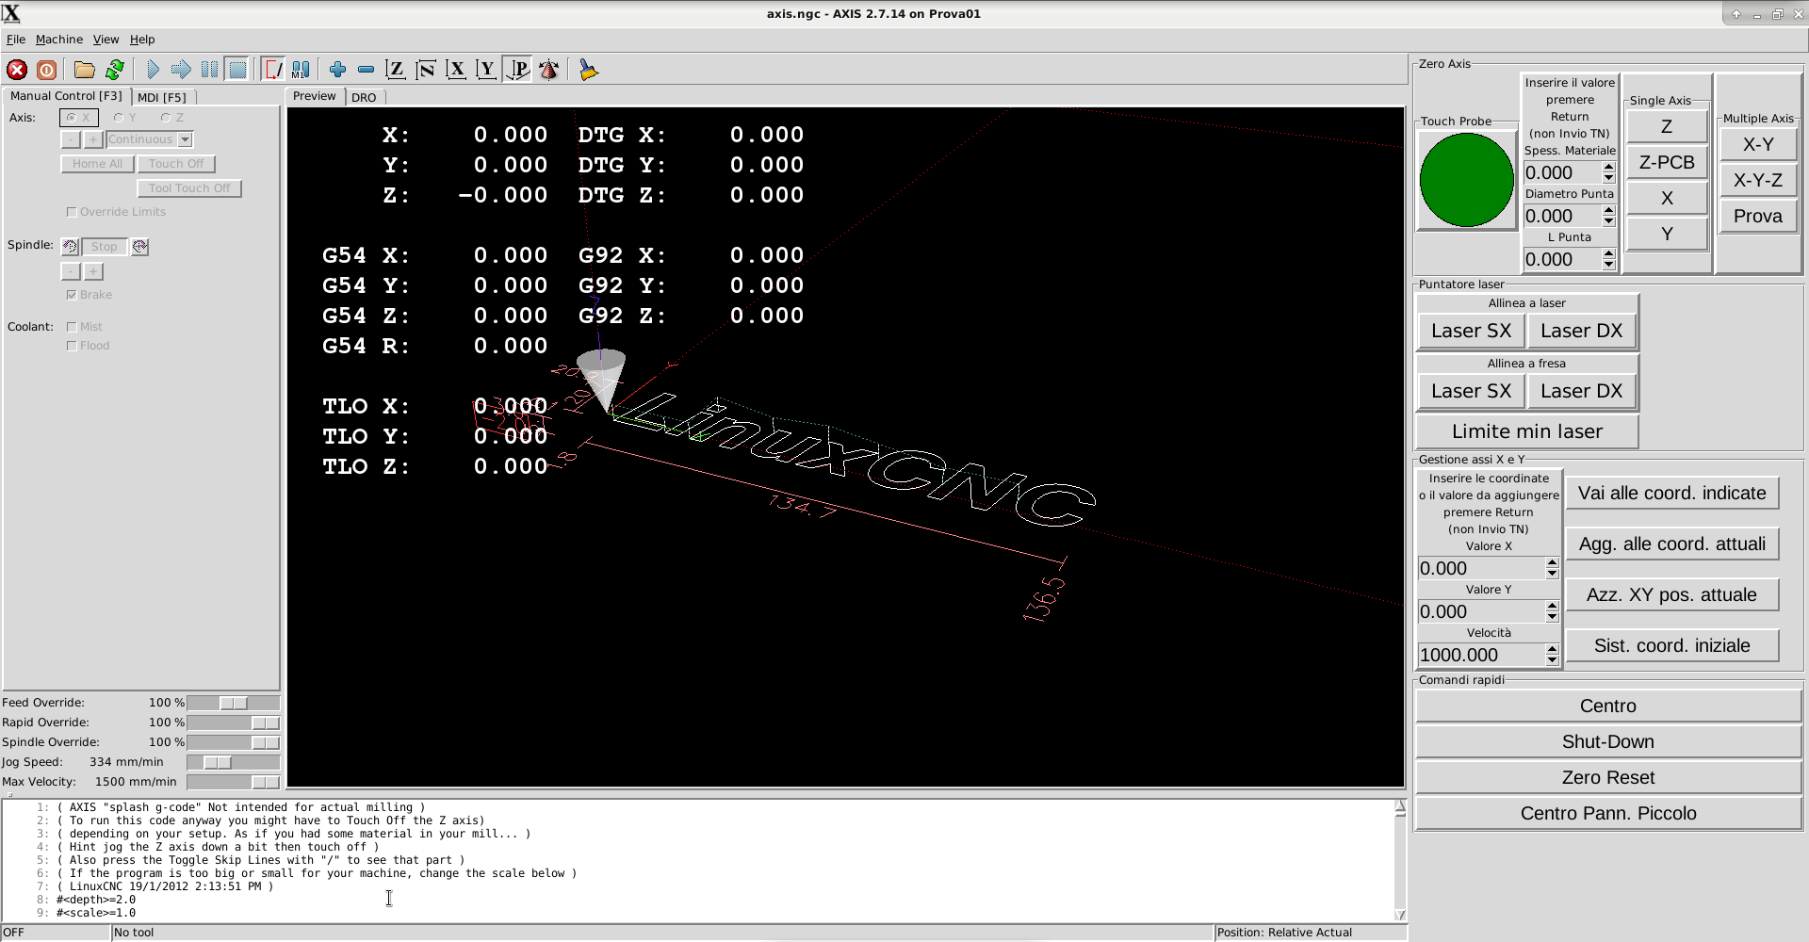Click Home All button
The width and height of the screenshot is (1809, 942).
97,164
